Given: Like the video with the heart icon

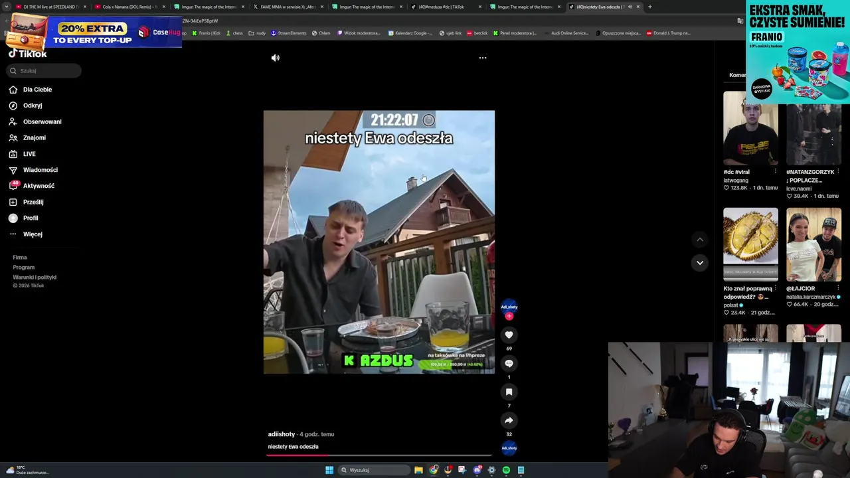Looking at the screenshot, I should pos(509,335).
